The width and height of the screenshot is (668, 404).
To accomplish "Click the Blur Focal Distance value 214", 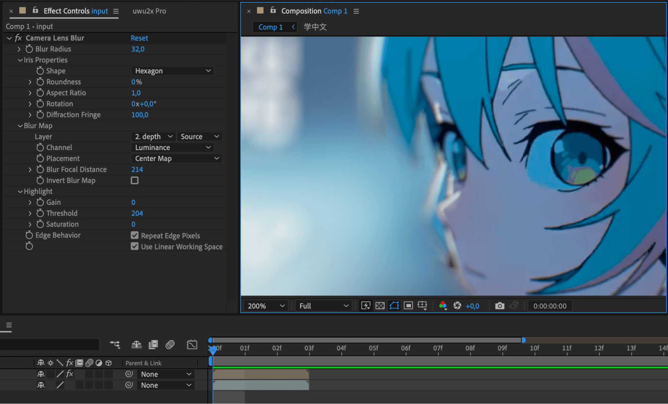I will pos(137,169).
